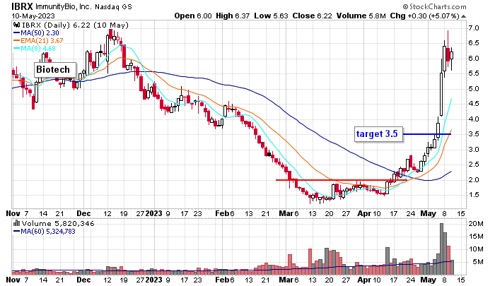The width and height of the screenshot is (495, 286).
Task: Select the red horizontal resistance line at 2.0
Action: click(332, 180)
